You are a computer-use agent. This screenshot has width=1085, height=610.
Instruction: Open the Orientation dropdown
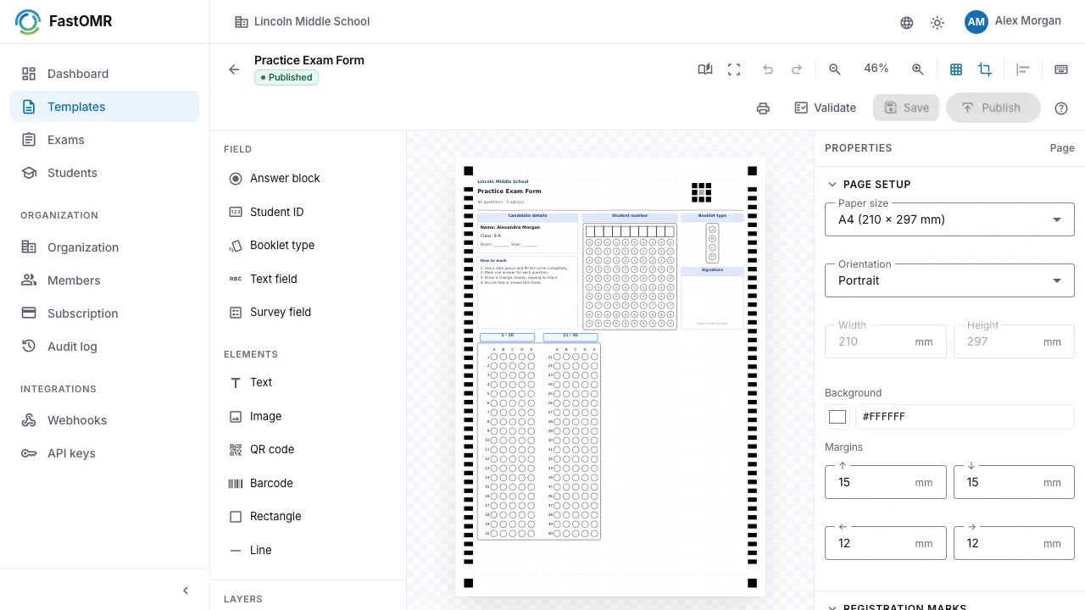tap(949, 280)
